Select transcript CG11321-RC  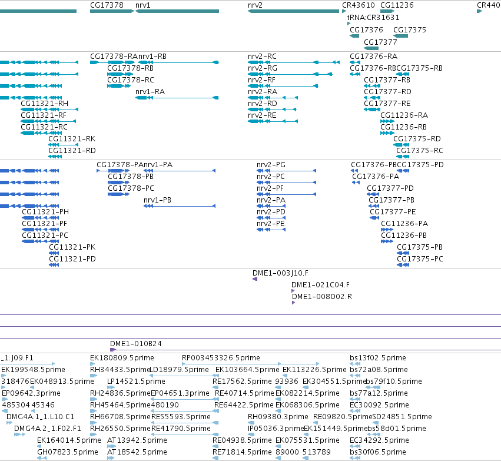pos(44,127)
